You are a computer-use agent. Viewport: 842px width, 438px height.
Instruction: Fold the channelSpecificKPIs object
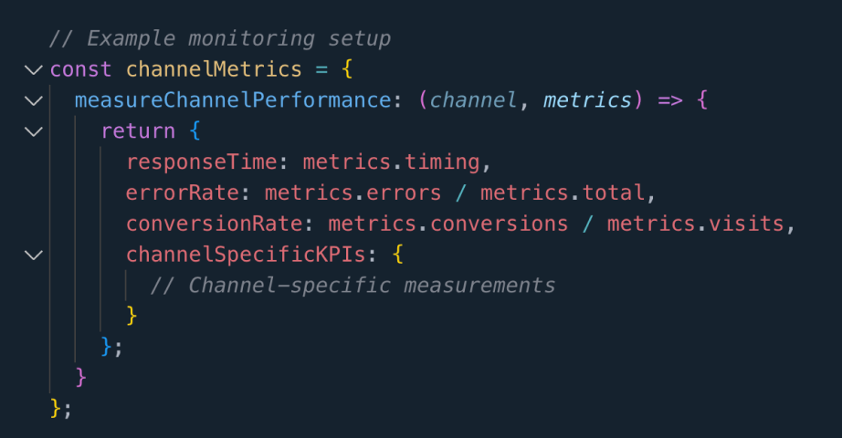pos(33,255)
